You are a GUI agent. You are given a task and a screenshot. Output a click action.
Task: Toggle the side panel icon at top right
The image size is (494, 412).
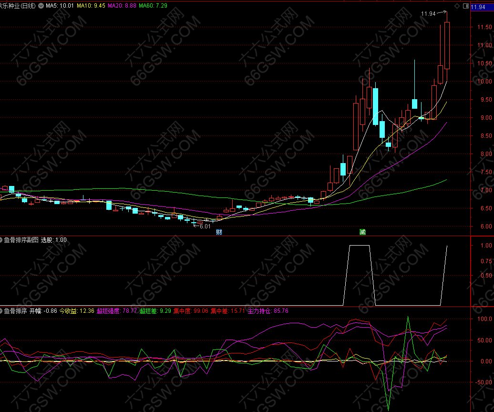465,6
